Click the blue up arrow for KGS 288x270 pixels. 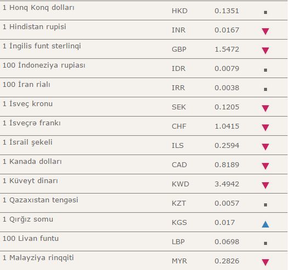click(265, 224)
